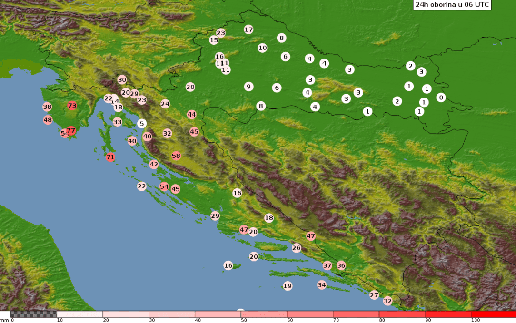This screenshot has height=323, width=516.
Task: Click the island station marker reading 71
Action: [110, 157]
